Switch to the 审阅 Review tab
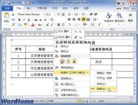 76,8
